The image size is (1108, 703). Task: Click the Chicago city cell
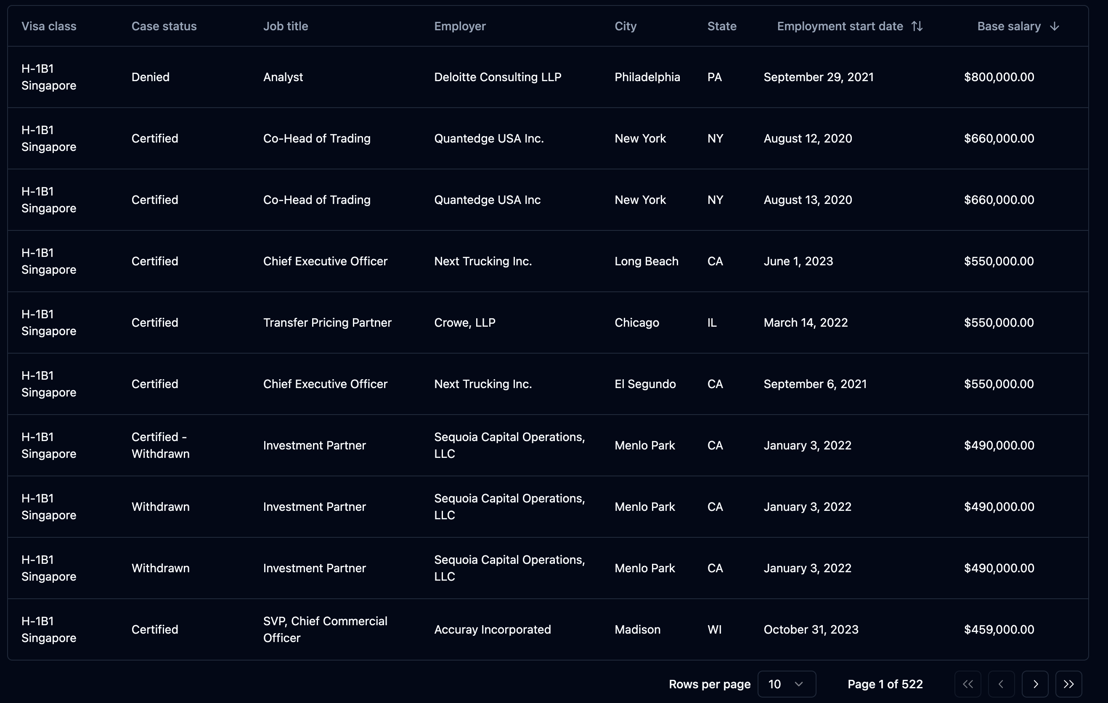point(637,322)
